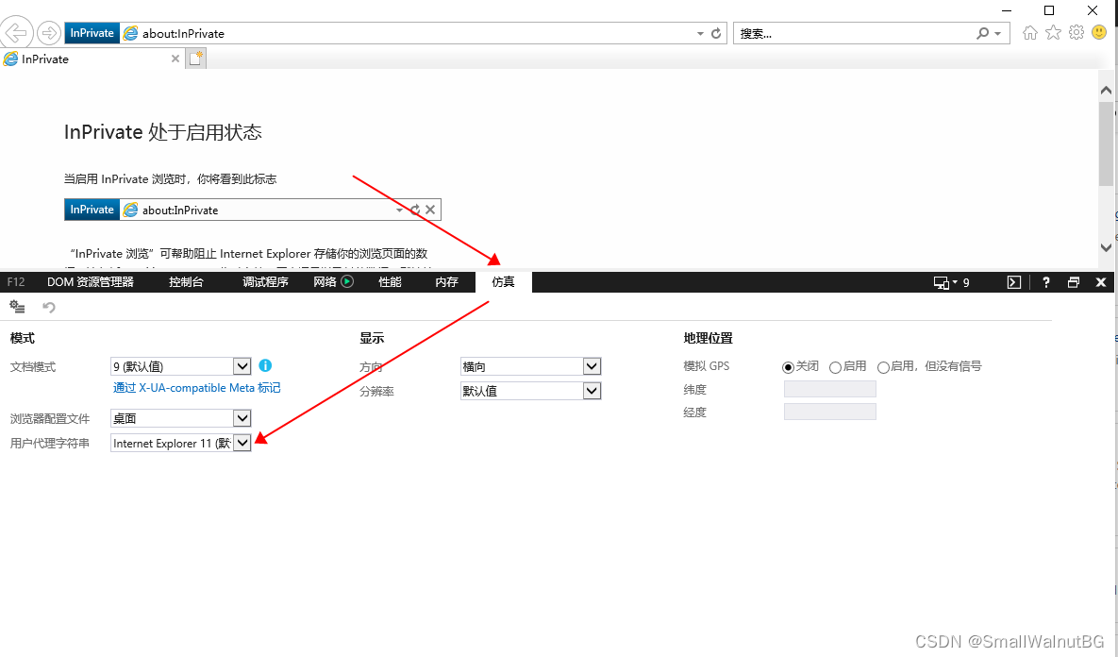Click the F12 label in tools bar
This screenshot has width=1118, height=657.
(16, 282)
